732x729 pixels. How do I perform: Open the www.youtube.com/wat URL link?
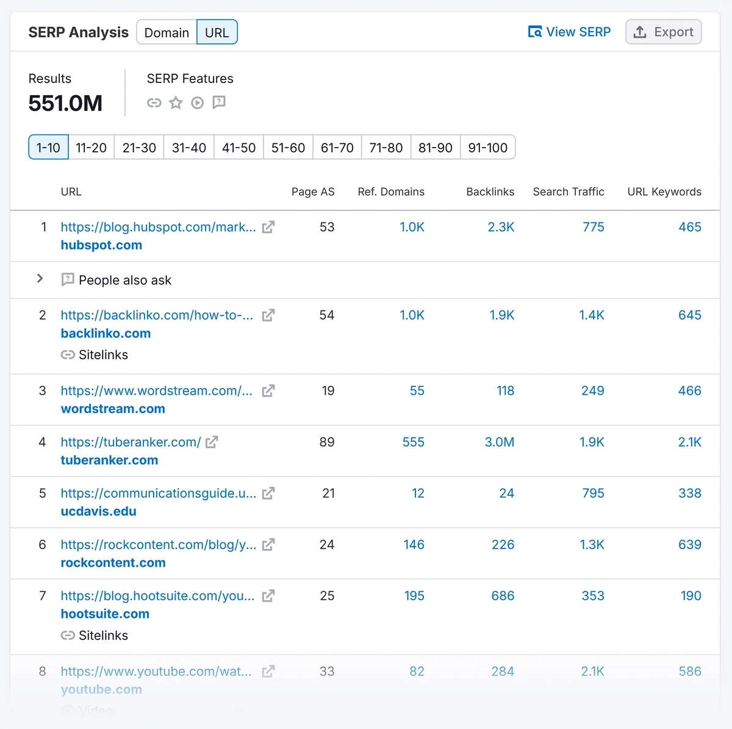156,672
